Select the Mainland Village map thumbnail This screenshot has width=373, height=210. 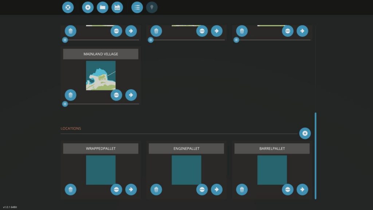point(101,75)
